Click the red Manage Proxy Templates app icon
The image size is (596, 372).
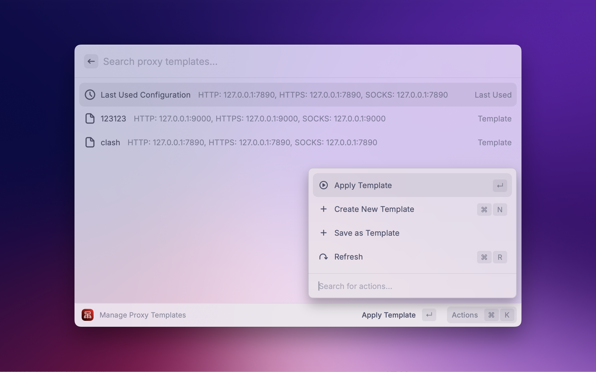click(88, 315)
